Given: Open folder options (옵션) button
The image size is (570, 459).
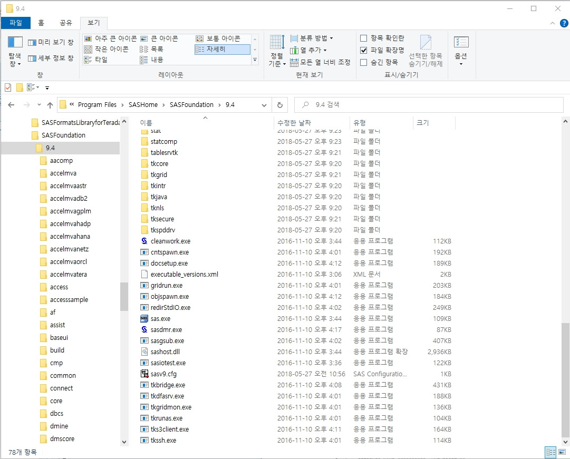Looking at the screenshot, I should coord(461,51).
